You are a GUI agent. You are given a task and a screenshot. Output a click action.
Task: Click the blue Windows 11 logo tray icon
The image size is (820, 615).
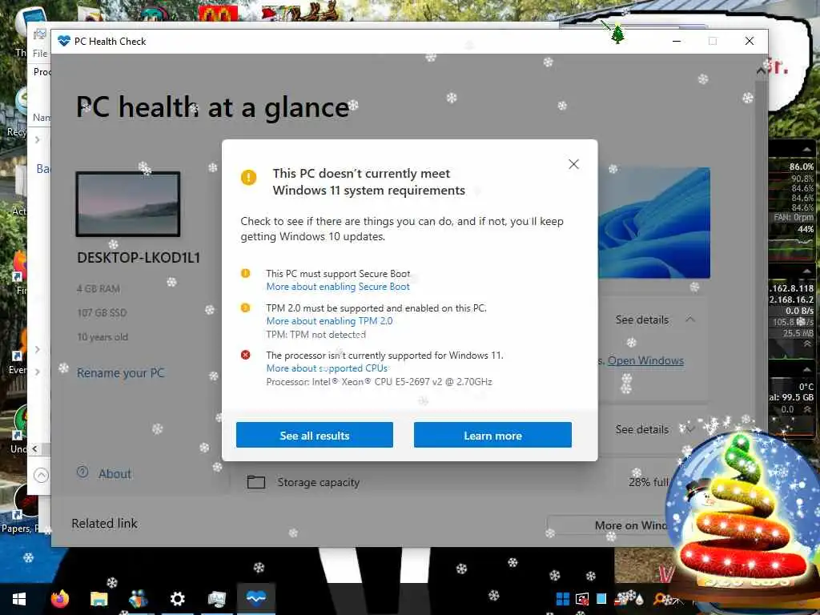(563, 599)
